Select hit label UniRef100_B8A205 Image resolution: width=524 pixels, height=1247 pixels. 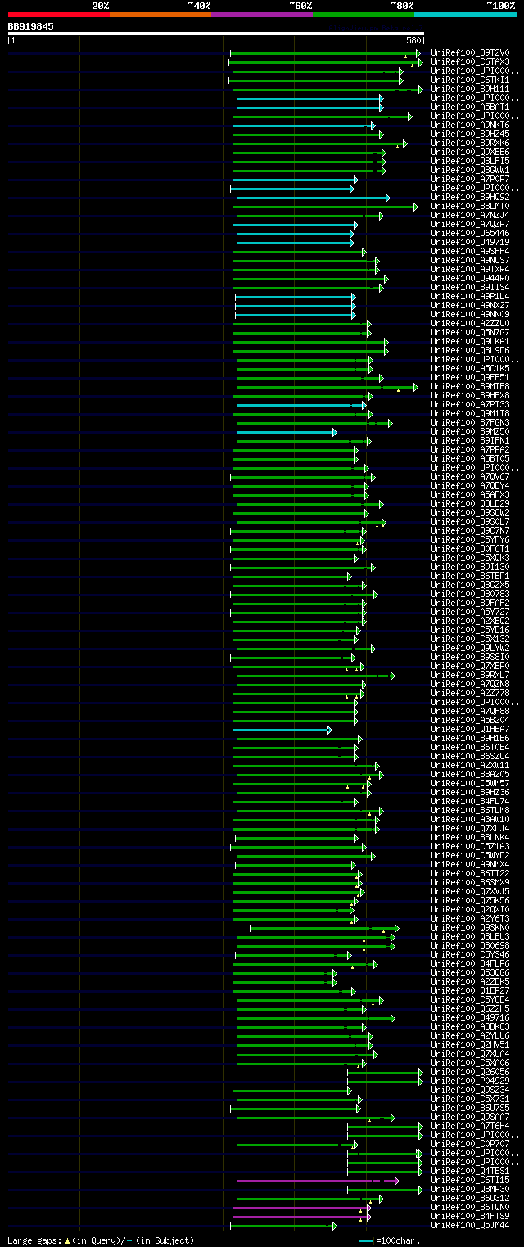point(470,774)
